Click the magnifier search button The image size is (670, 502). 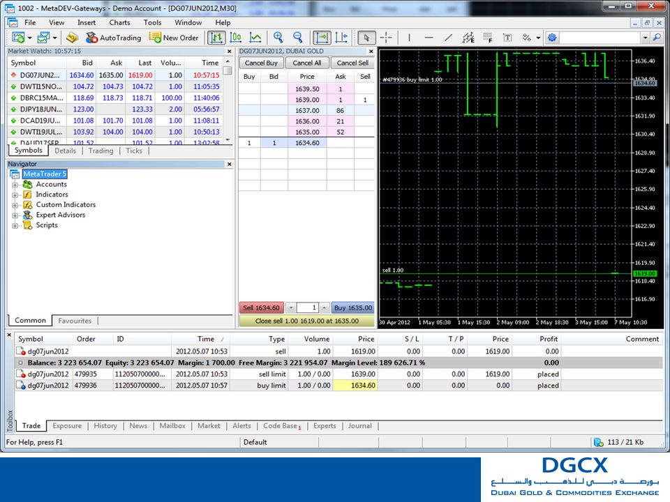(x=657, y=38)
